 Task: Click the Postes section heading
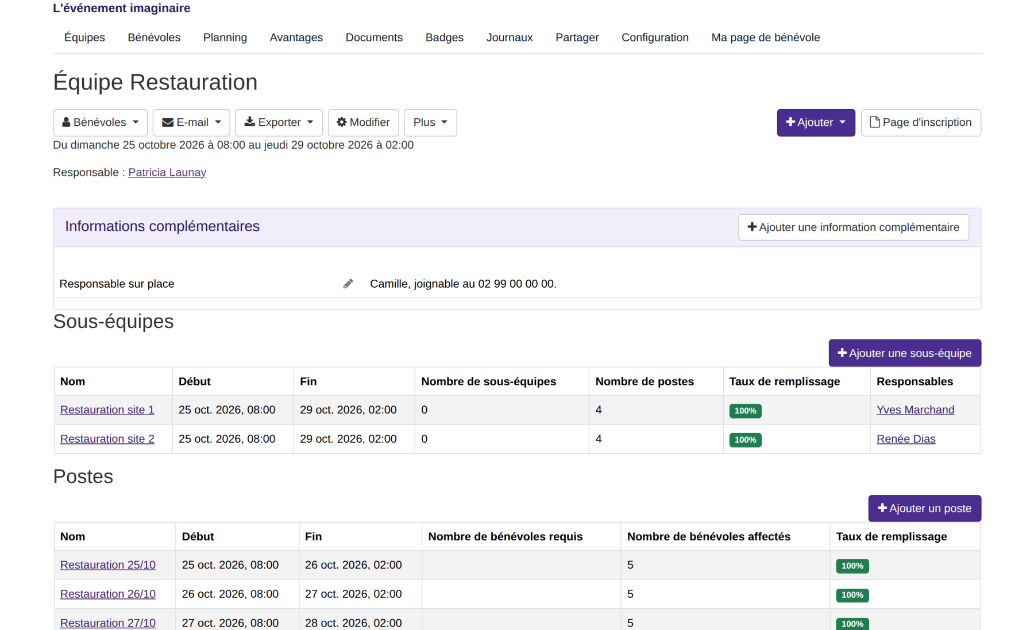click(83, 477)
